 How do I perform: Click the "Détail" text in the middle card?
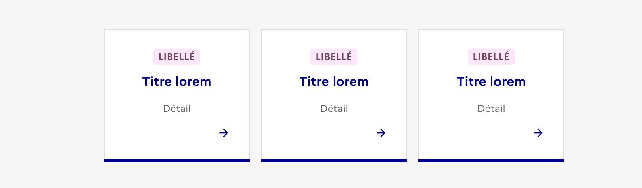tap(334, 109)
